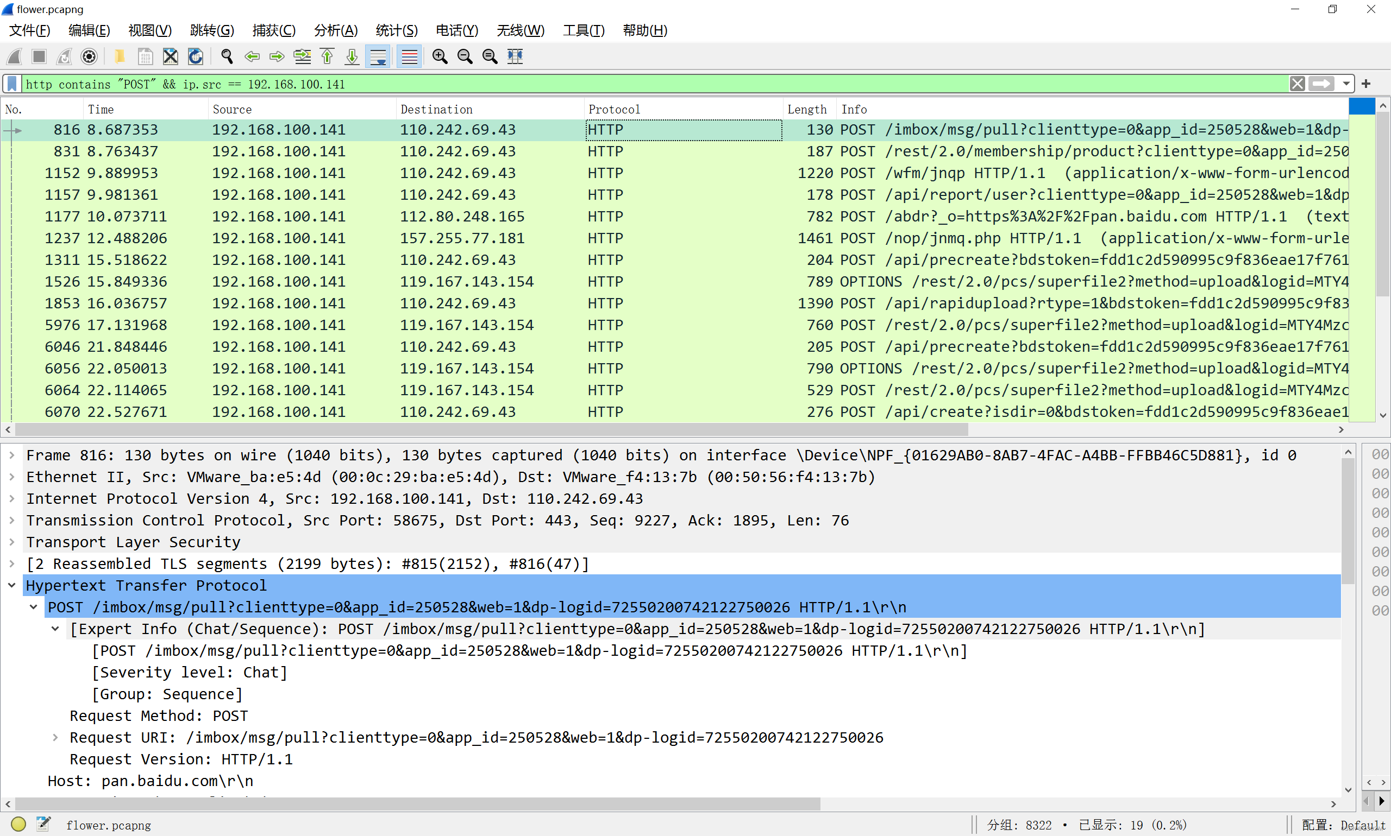Expand the Frame 816 details
Image resolution: width=1391 pixels, height=836 pixels.
click(x=12, y=455)
